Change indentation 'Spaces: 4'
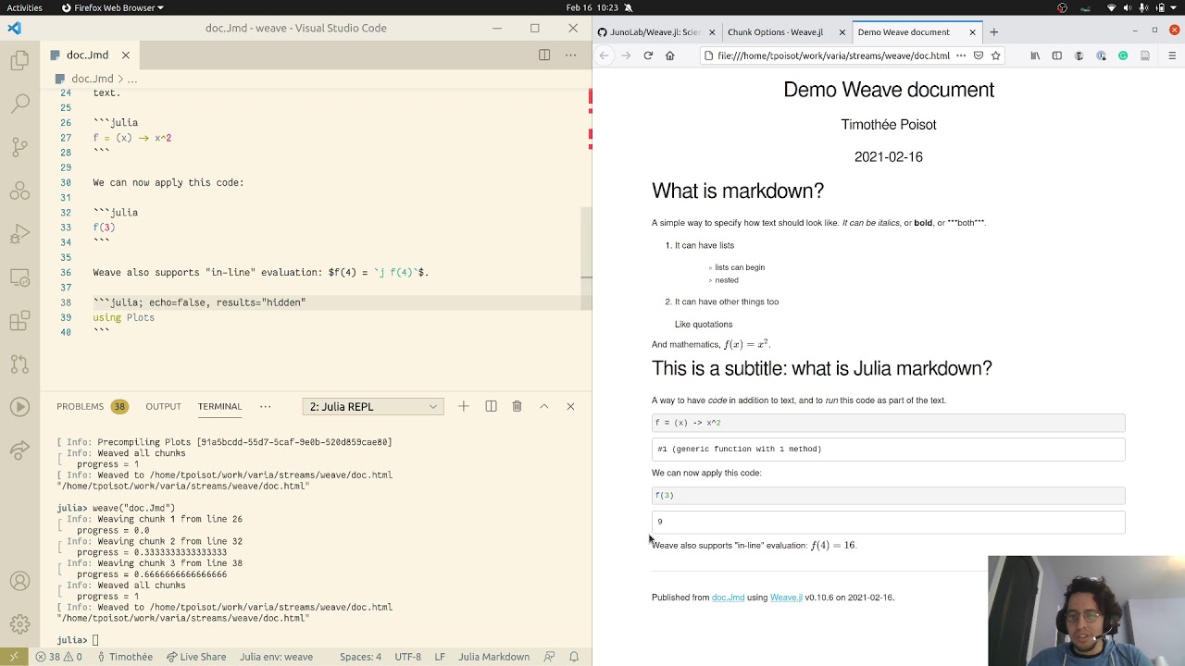Image resolution: width=1185 pixels, height=666 pixels. [360, 657]
